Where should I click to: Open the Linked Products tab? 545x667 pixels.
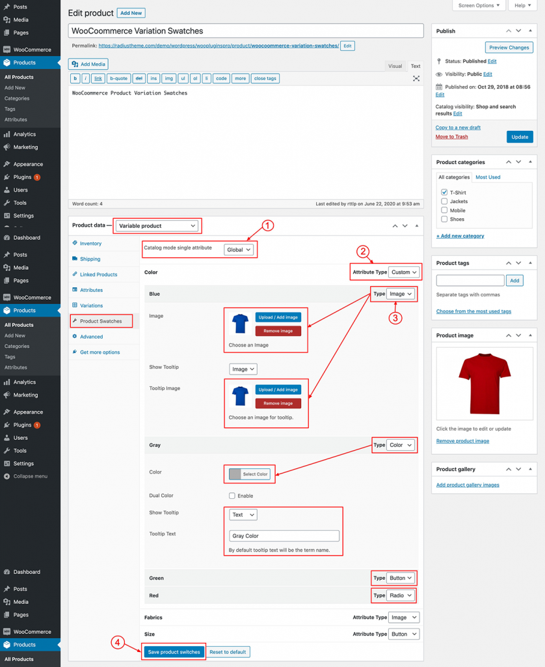click(98, 274)
